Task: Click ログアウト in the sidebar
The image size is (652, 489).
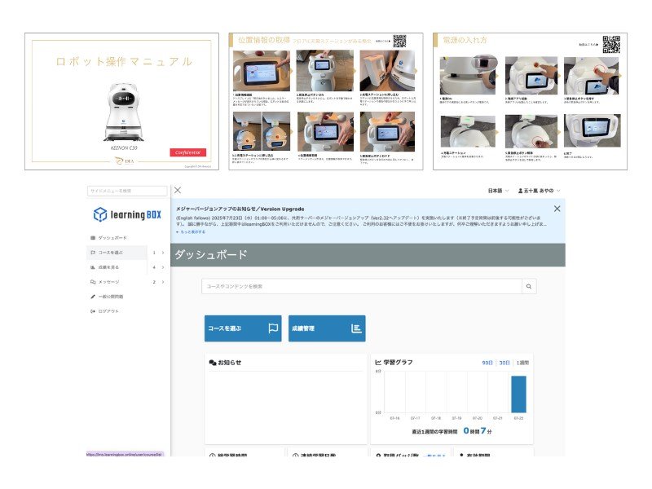Action: click(x=108, y=311)
